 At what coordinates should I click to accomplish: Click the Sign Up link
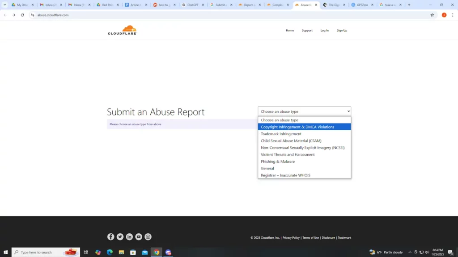point(342,30)
